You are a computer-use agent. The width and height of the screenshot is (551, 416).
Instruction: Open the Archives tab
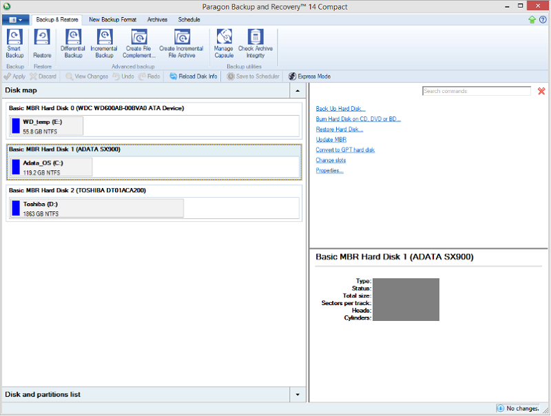coord(157,20)
